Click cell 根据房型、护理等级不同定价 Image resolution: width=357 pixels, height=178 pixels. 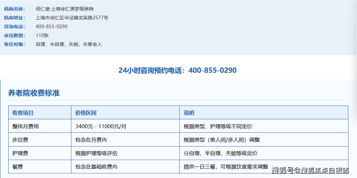tap(218, 127)
